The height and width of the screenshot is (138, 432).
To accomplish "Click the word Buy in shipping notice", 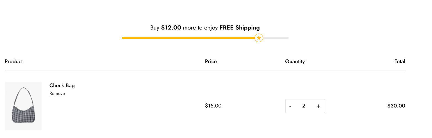I will coord(155,28).
